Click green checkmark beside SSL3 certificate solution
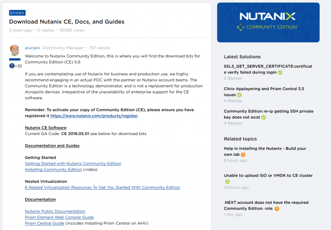The image size is (331, 230). (280, 72)
